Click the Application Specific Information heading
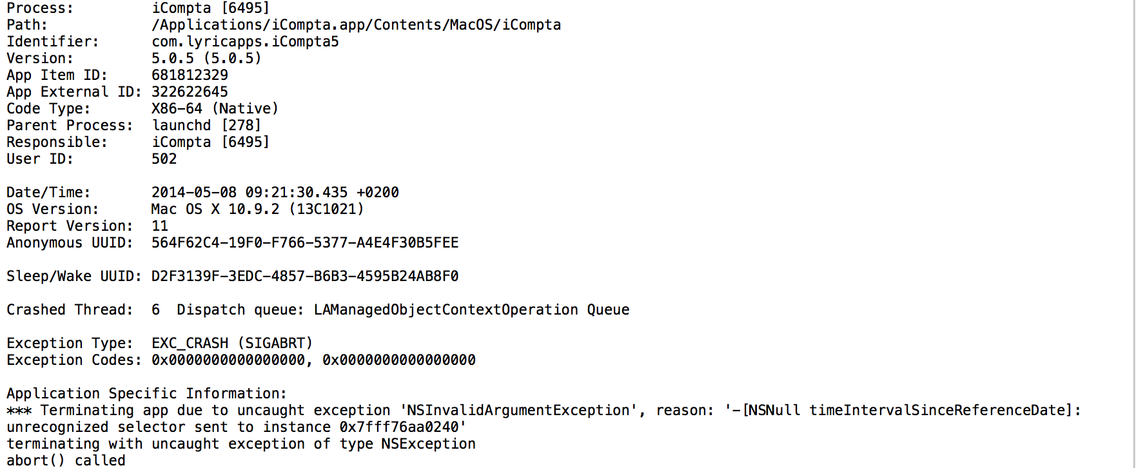 tap(146, 394)
